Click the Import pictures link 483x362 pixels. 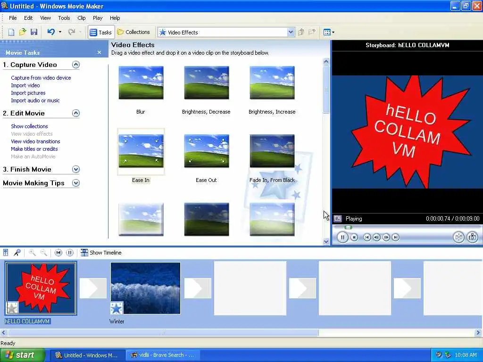click(x=28, y=93)
